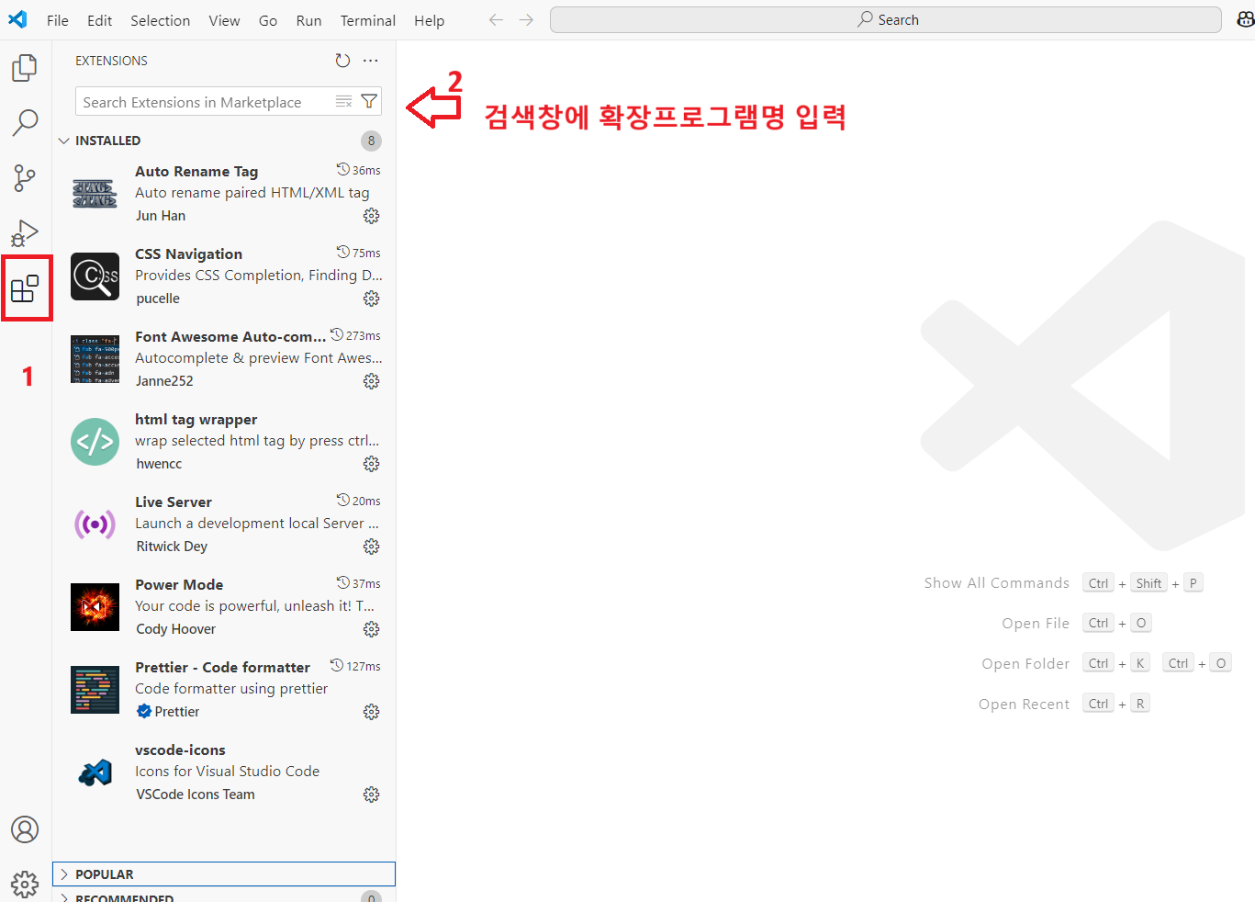Click Show All Commands shortcut hint
This screenshot has height=902, width=1255.
[x=1063, y=583]
